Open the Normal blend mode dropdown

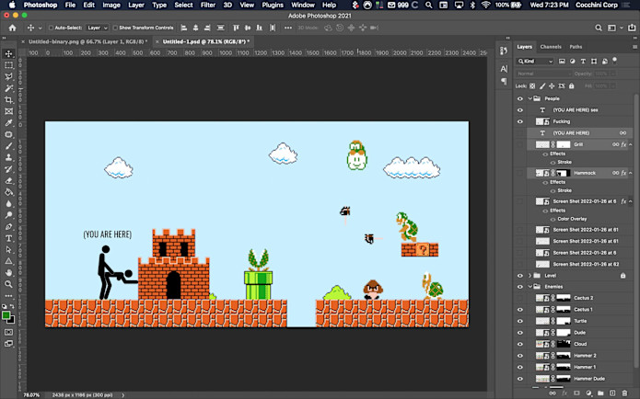543,74
